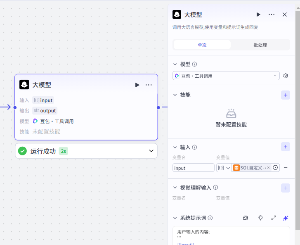Select the 单次 tab
The height and width of the screenshot is (245, 300).
coord(202,45)
